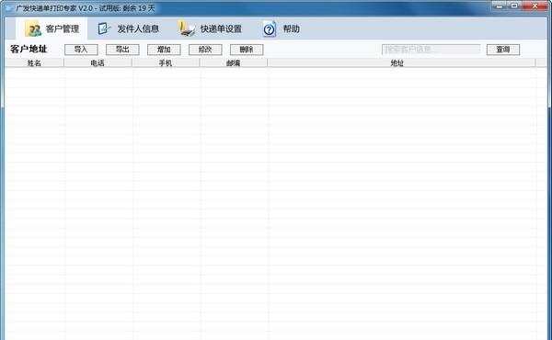Maximize the application window
This screenshot has width=552, height=340.
(x=514, y=6)
